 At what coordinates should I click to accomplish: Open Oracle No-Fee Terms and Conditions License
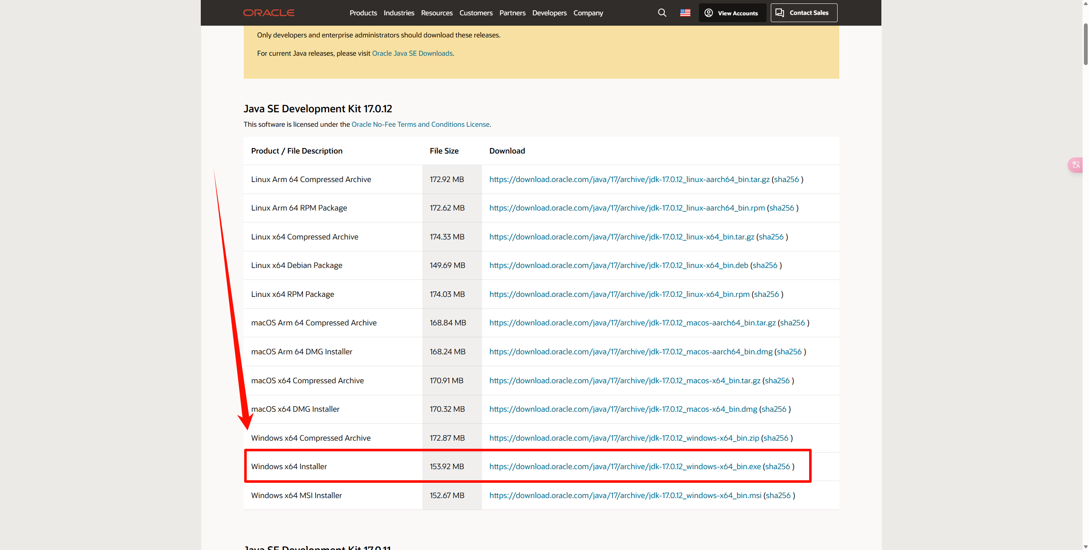click(x=420, y=124)
